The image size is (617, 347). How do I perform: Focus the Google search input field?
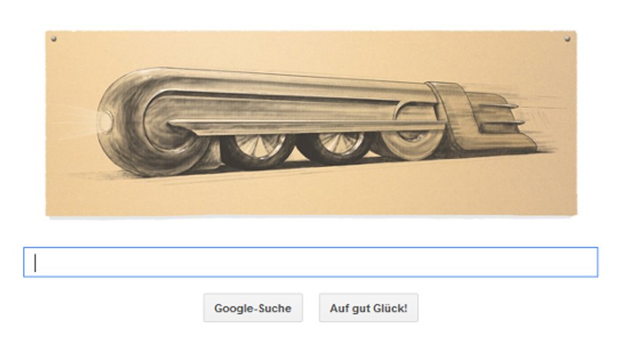tap(311, 262)
